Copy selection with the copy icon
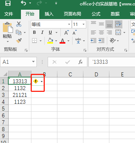135x143 pixels. click(19, 32)
